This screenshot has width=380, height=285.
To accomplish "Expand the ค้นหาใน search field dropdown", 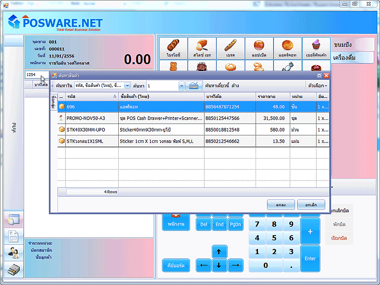I will 127,86.
